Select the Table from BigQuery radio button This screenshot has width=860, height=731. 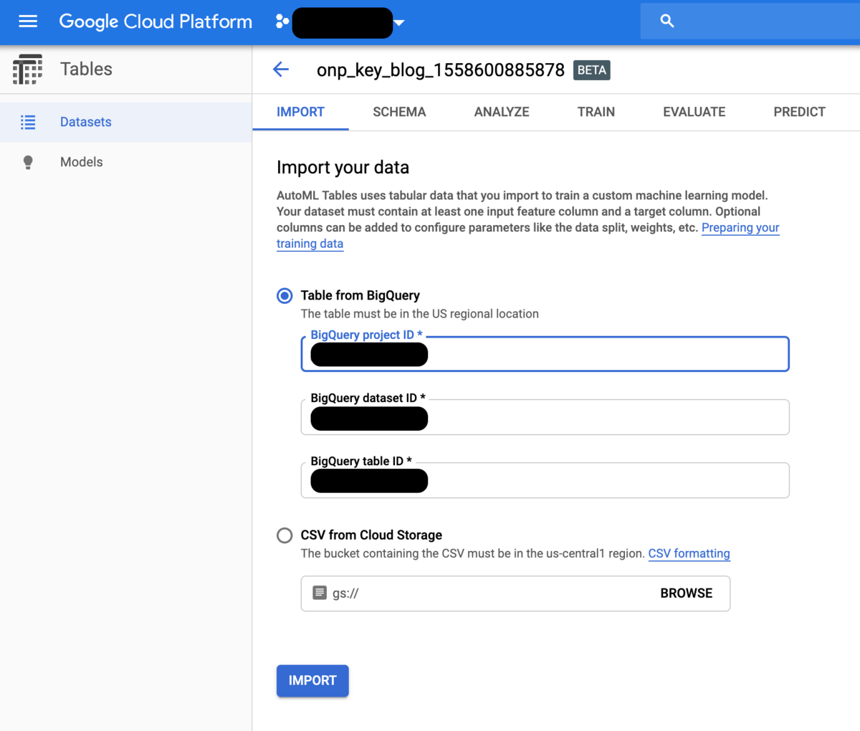click(x=285, y=295)
